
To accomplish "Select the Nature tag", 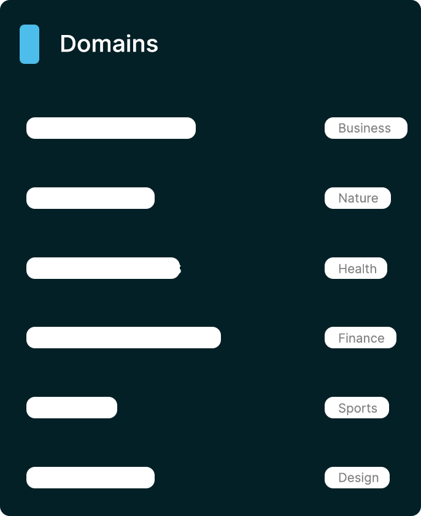I will click(x=358, y=198).
